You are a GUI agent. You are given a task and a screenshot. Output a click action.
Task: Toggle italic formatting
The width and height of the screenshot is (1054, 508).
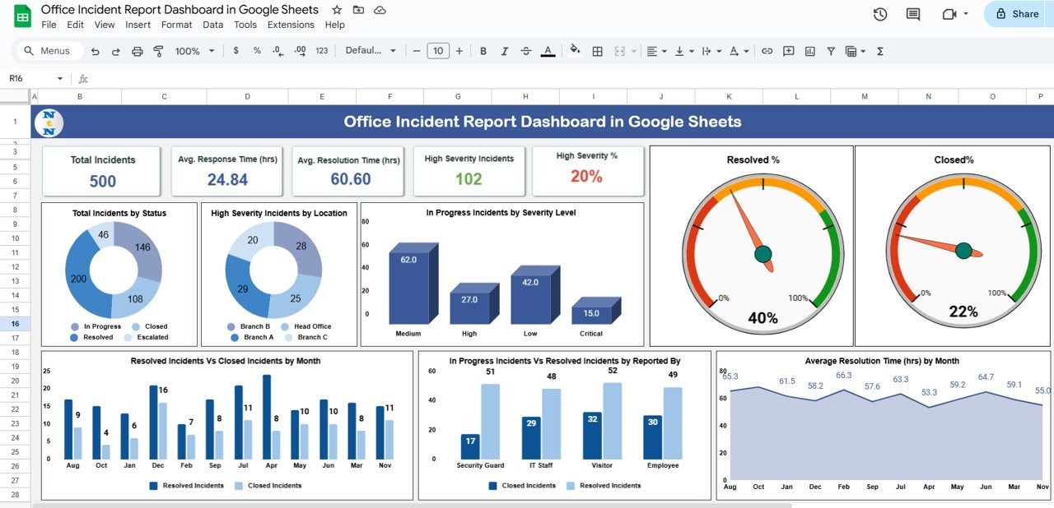[505, 51]
